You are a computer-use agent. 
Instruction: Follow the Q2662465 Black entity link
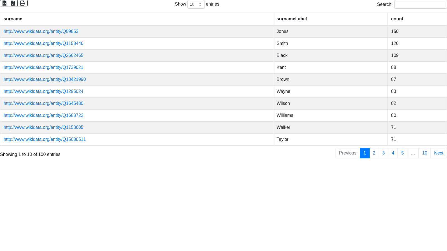pos(43,55)
